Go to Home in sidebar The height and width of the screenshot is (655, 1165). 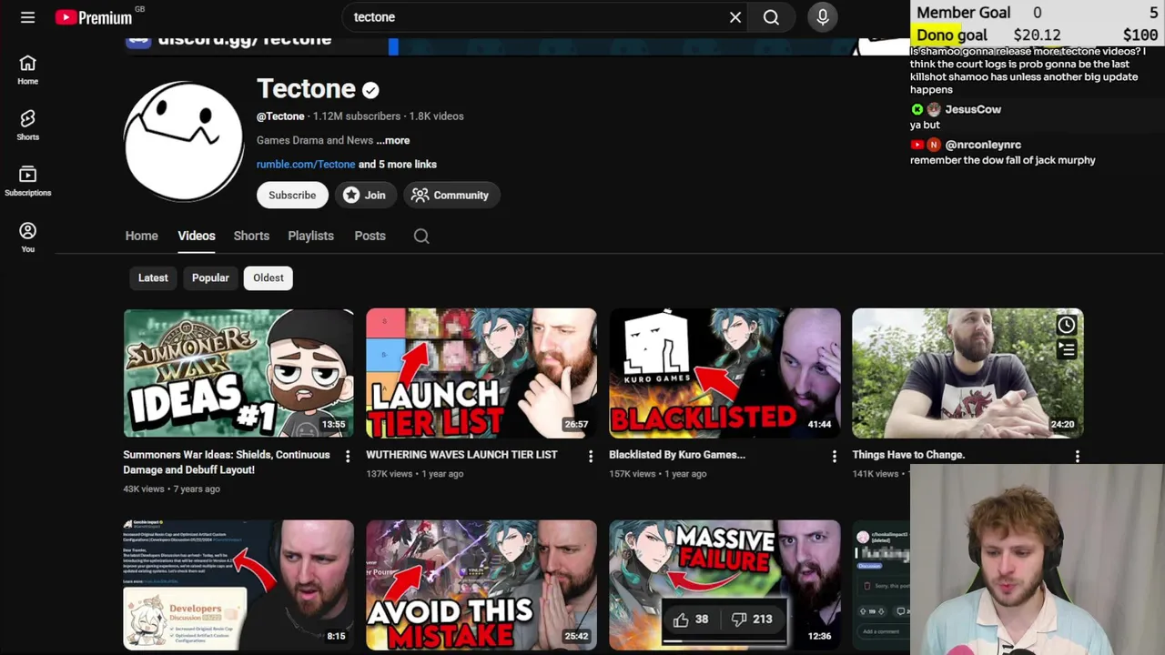27,70
